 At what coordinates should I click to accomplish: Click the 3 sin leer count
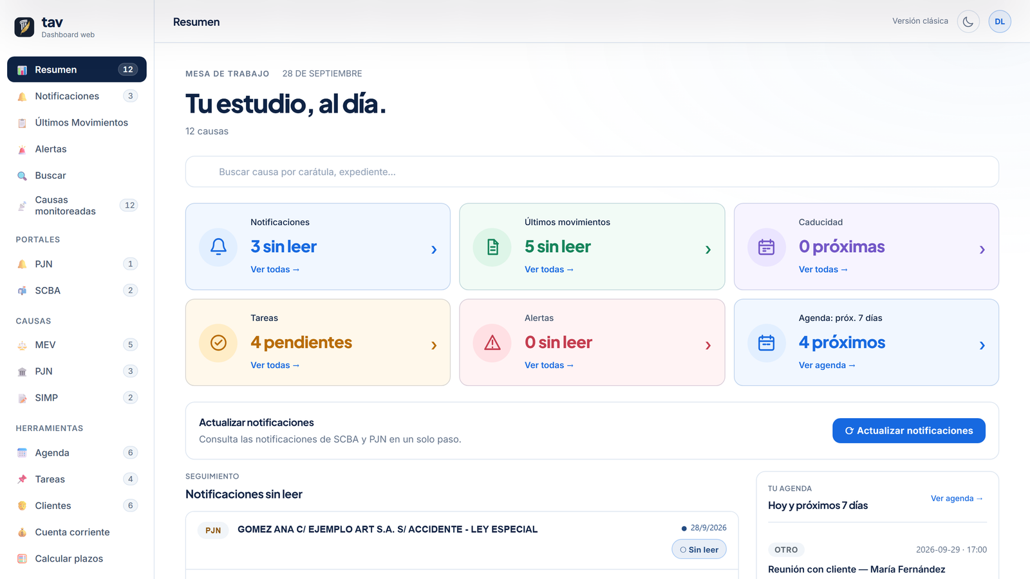coord(283,247)
